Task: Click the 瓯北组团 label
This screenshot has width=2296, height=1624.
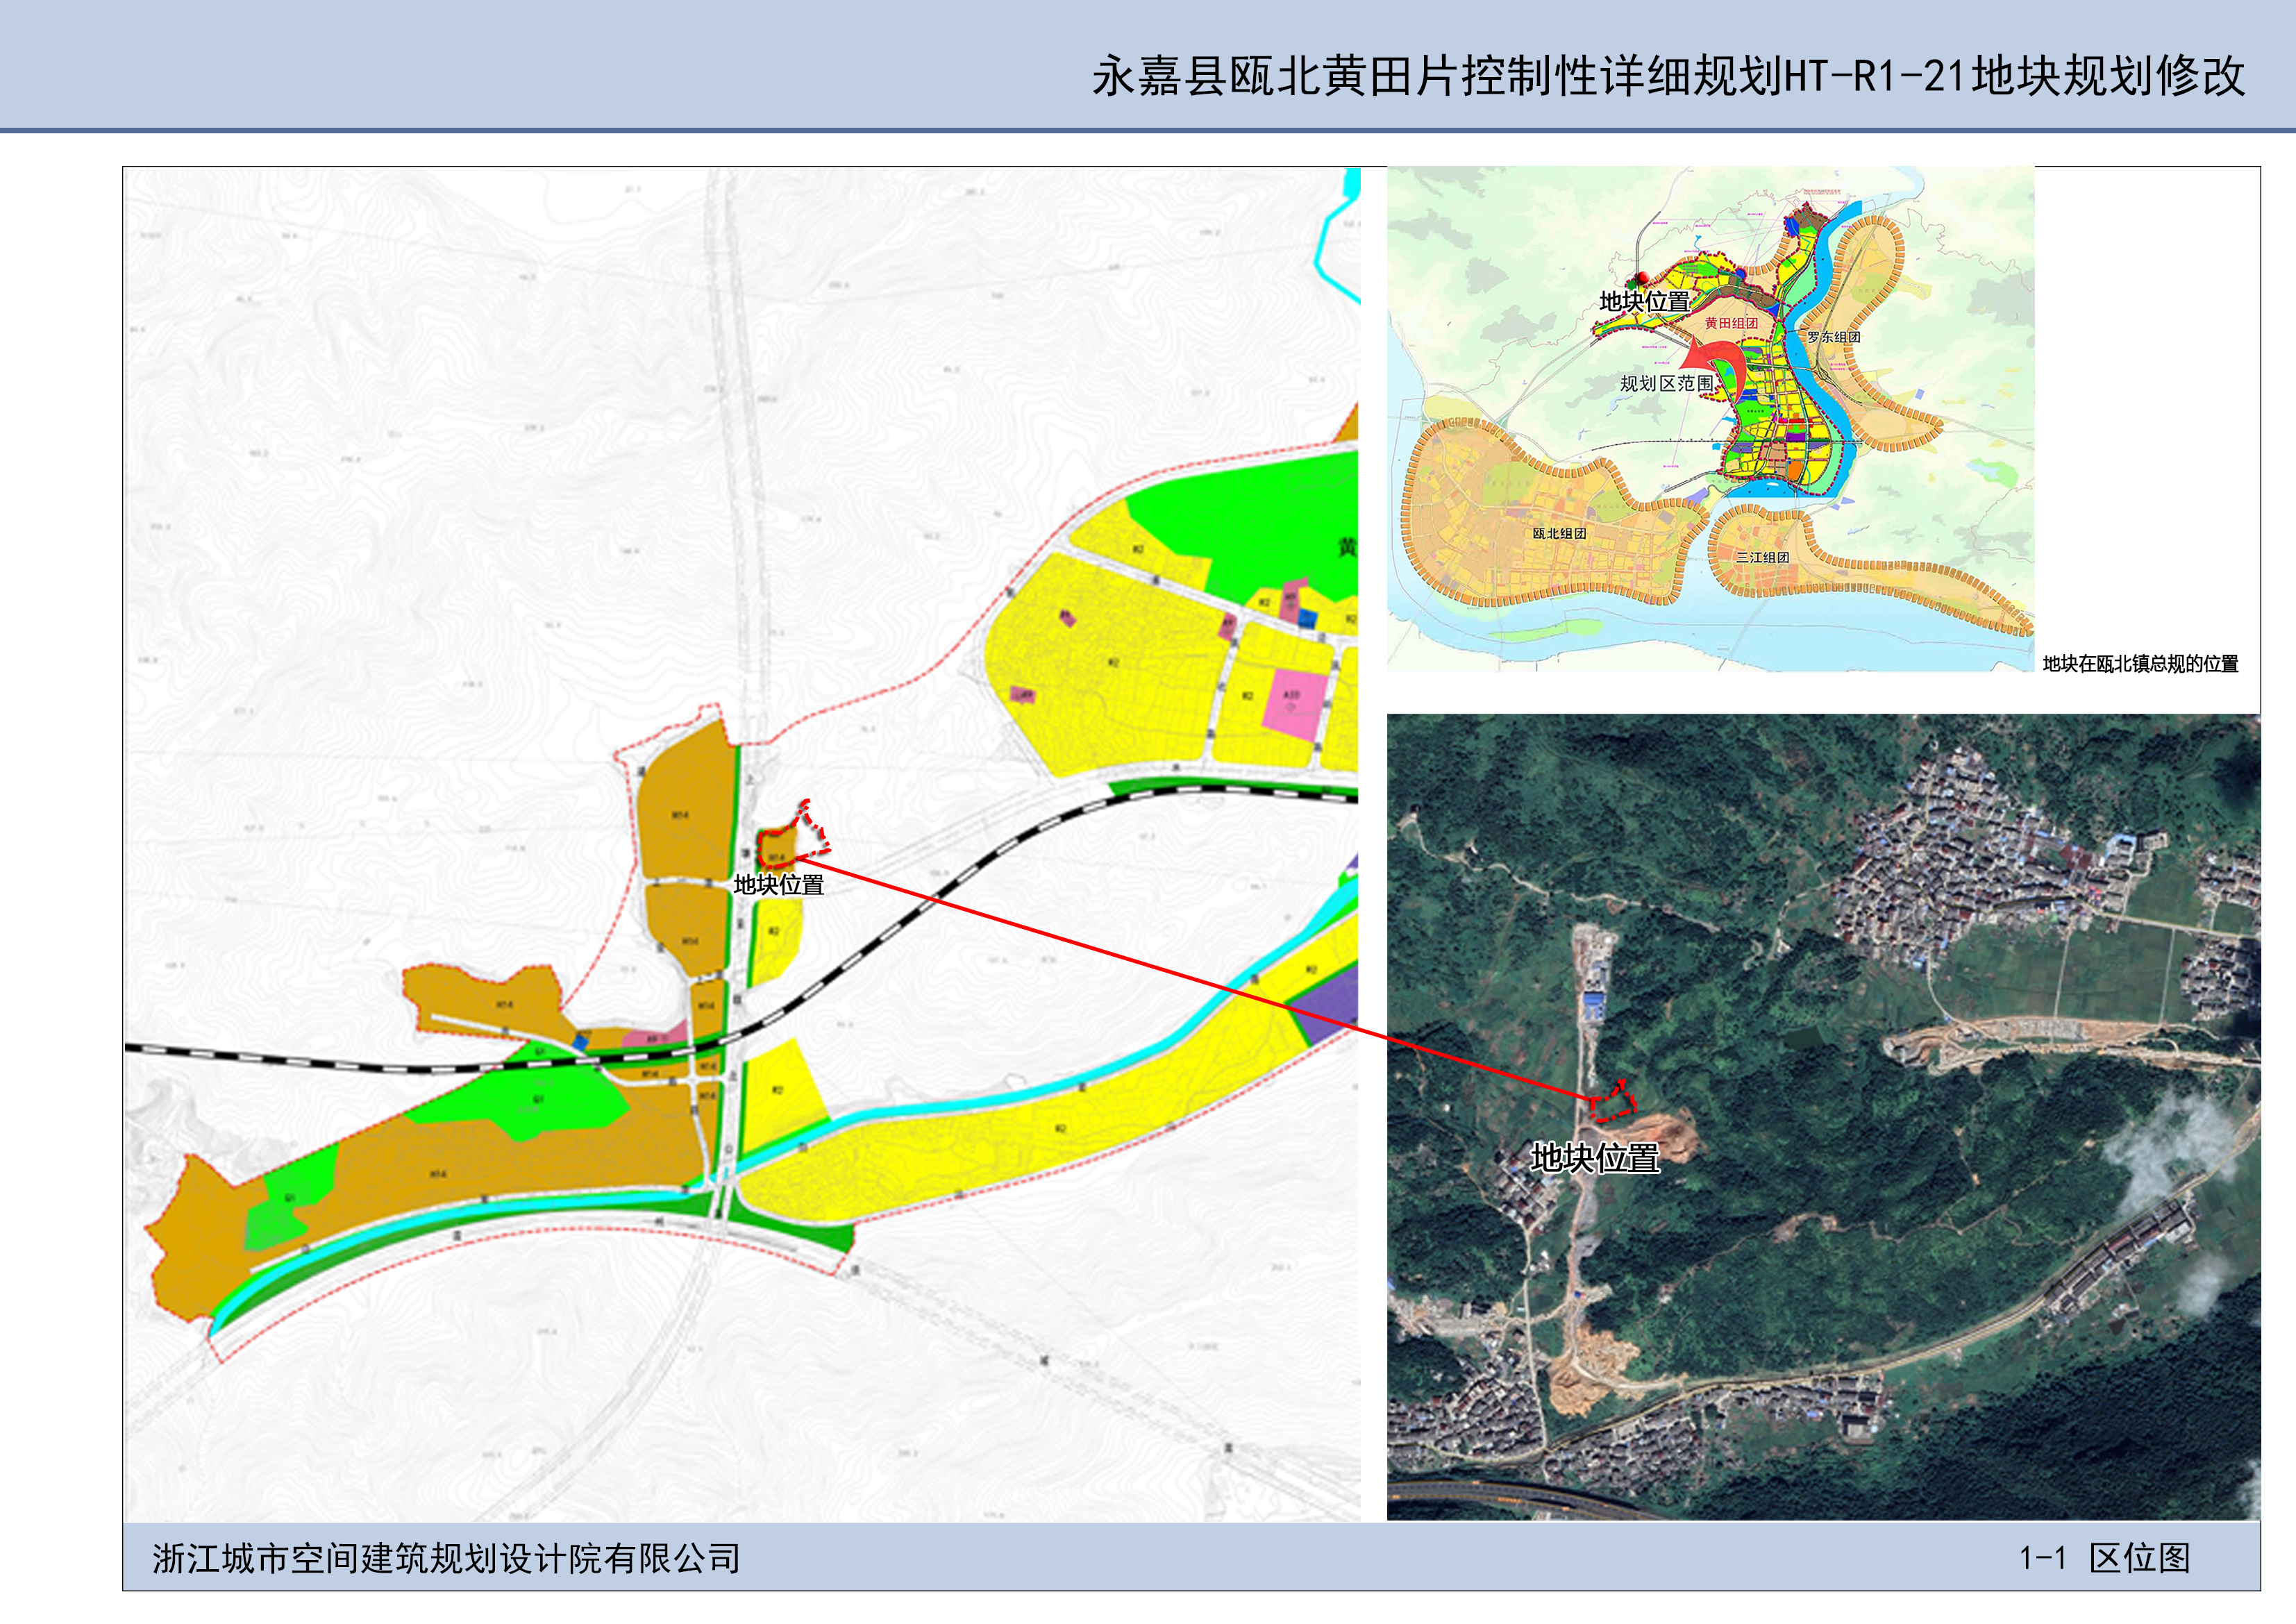Action: pos(1559,533)
